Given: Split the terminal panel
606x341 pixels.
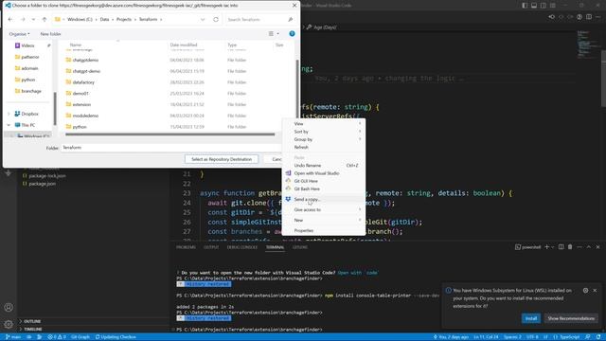Looking at the screenshot, I should click(561, 247).
